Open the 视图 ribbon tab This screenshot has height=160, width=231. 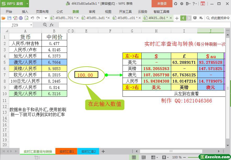click(108, 12)
